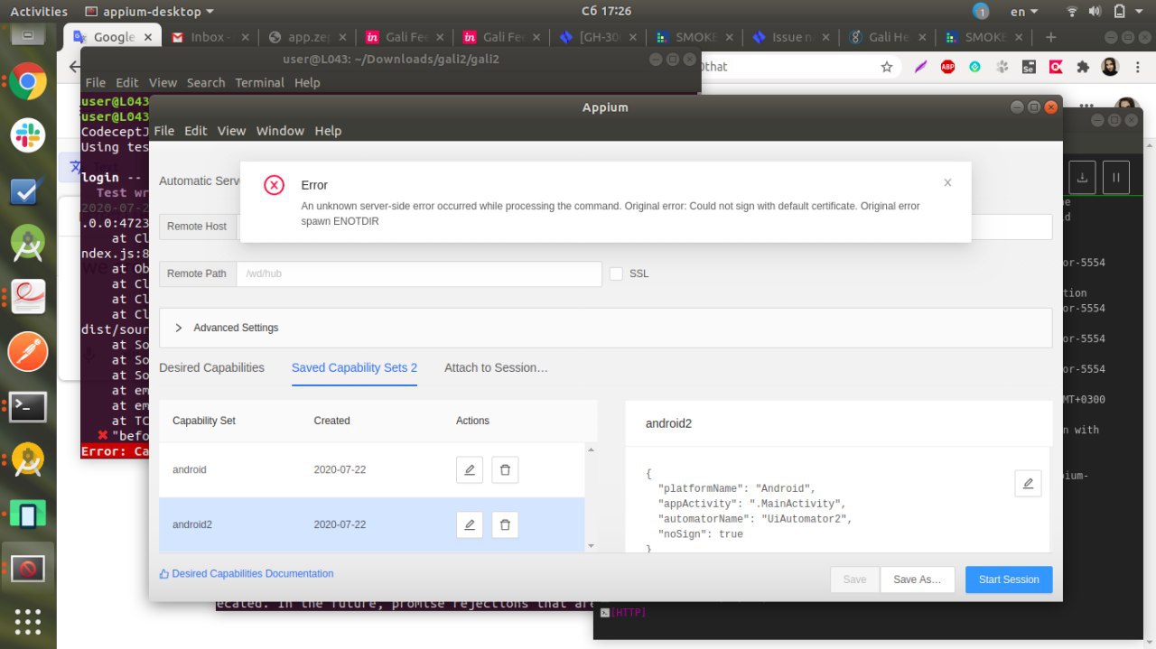Show Applications grid in the dock
The image size is (1156, 649).
pos(28,623)
